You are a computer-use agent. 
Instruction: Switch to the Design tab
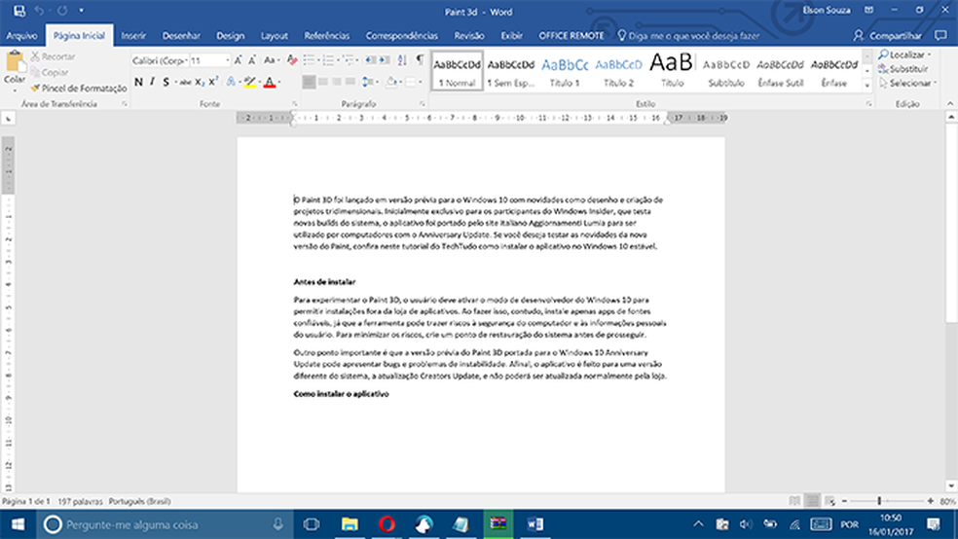pyautogui.click(x=231, y=35)
